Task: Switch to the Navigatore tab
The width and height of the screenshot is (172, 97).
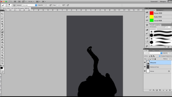Action: tap(160, 10)
